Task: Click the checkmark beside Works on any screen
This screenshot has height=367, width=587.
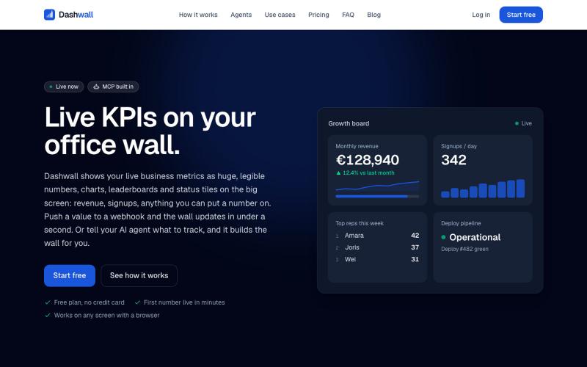Action: click(x=48, y=316)
